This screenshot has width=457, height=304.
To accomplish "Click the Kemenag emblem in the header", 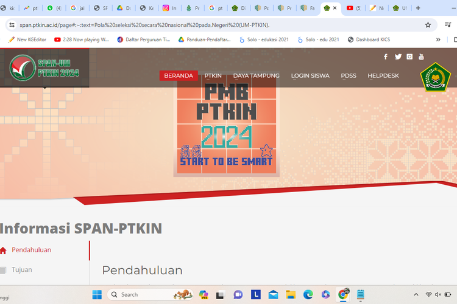I will click(434, 77).
